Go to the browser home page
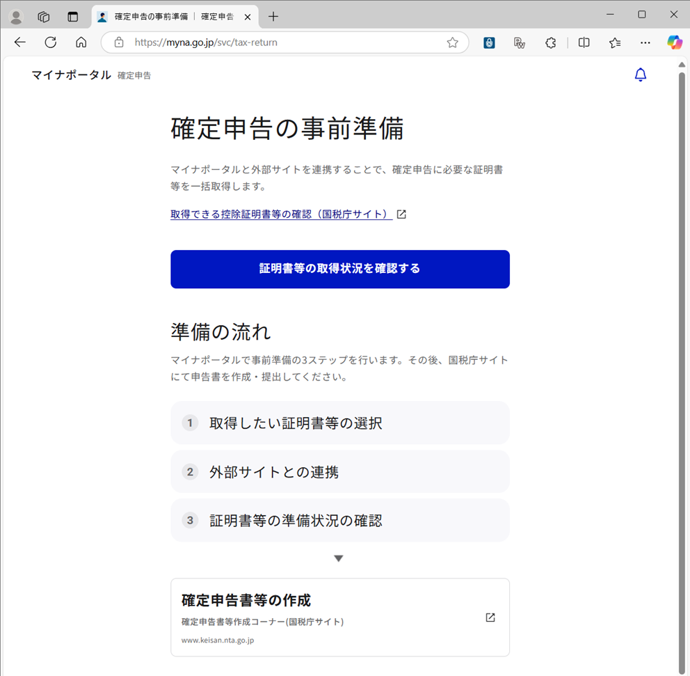The height and width of the screenshot is (676, 690). [x=81, y=42]
